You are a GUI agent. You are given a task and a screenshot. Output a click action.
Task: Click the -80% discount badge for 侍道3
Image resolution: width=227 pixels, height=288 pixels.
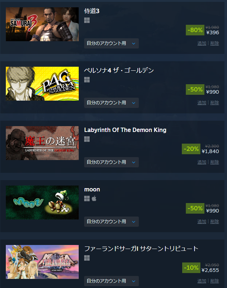tap(195, 30)
